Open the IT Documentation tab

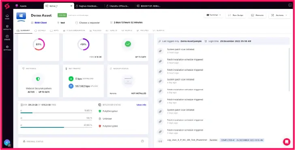coord(74,30)
